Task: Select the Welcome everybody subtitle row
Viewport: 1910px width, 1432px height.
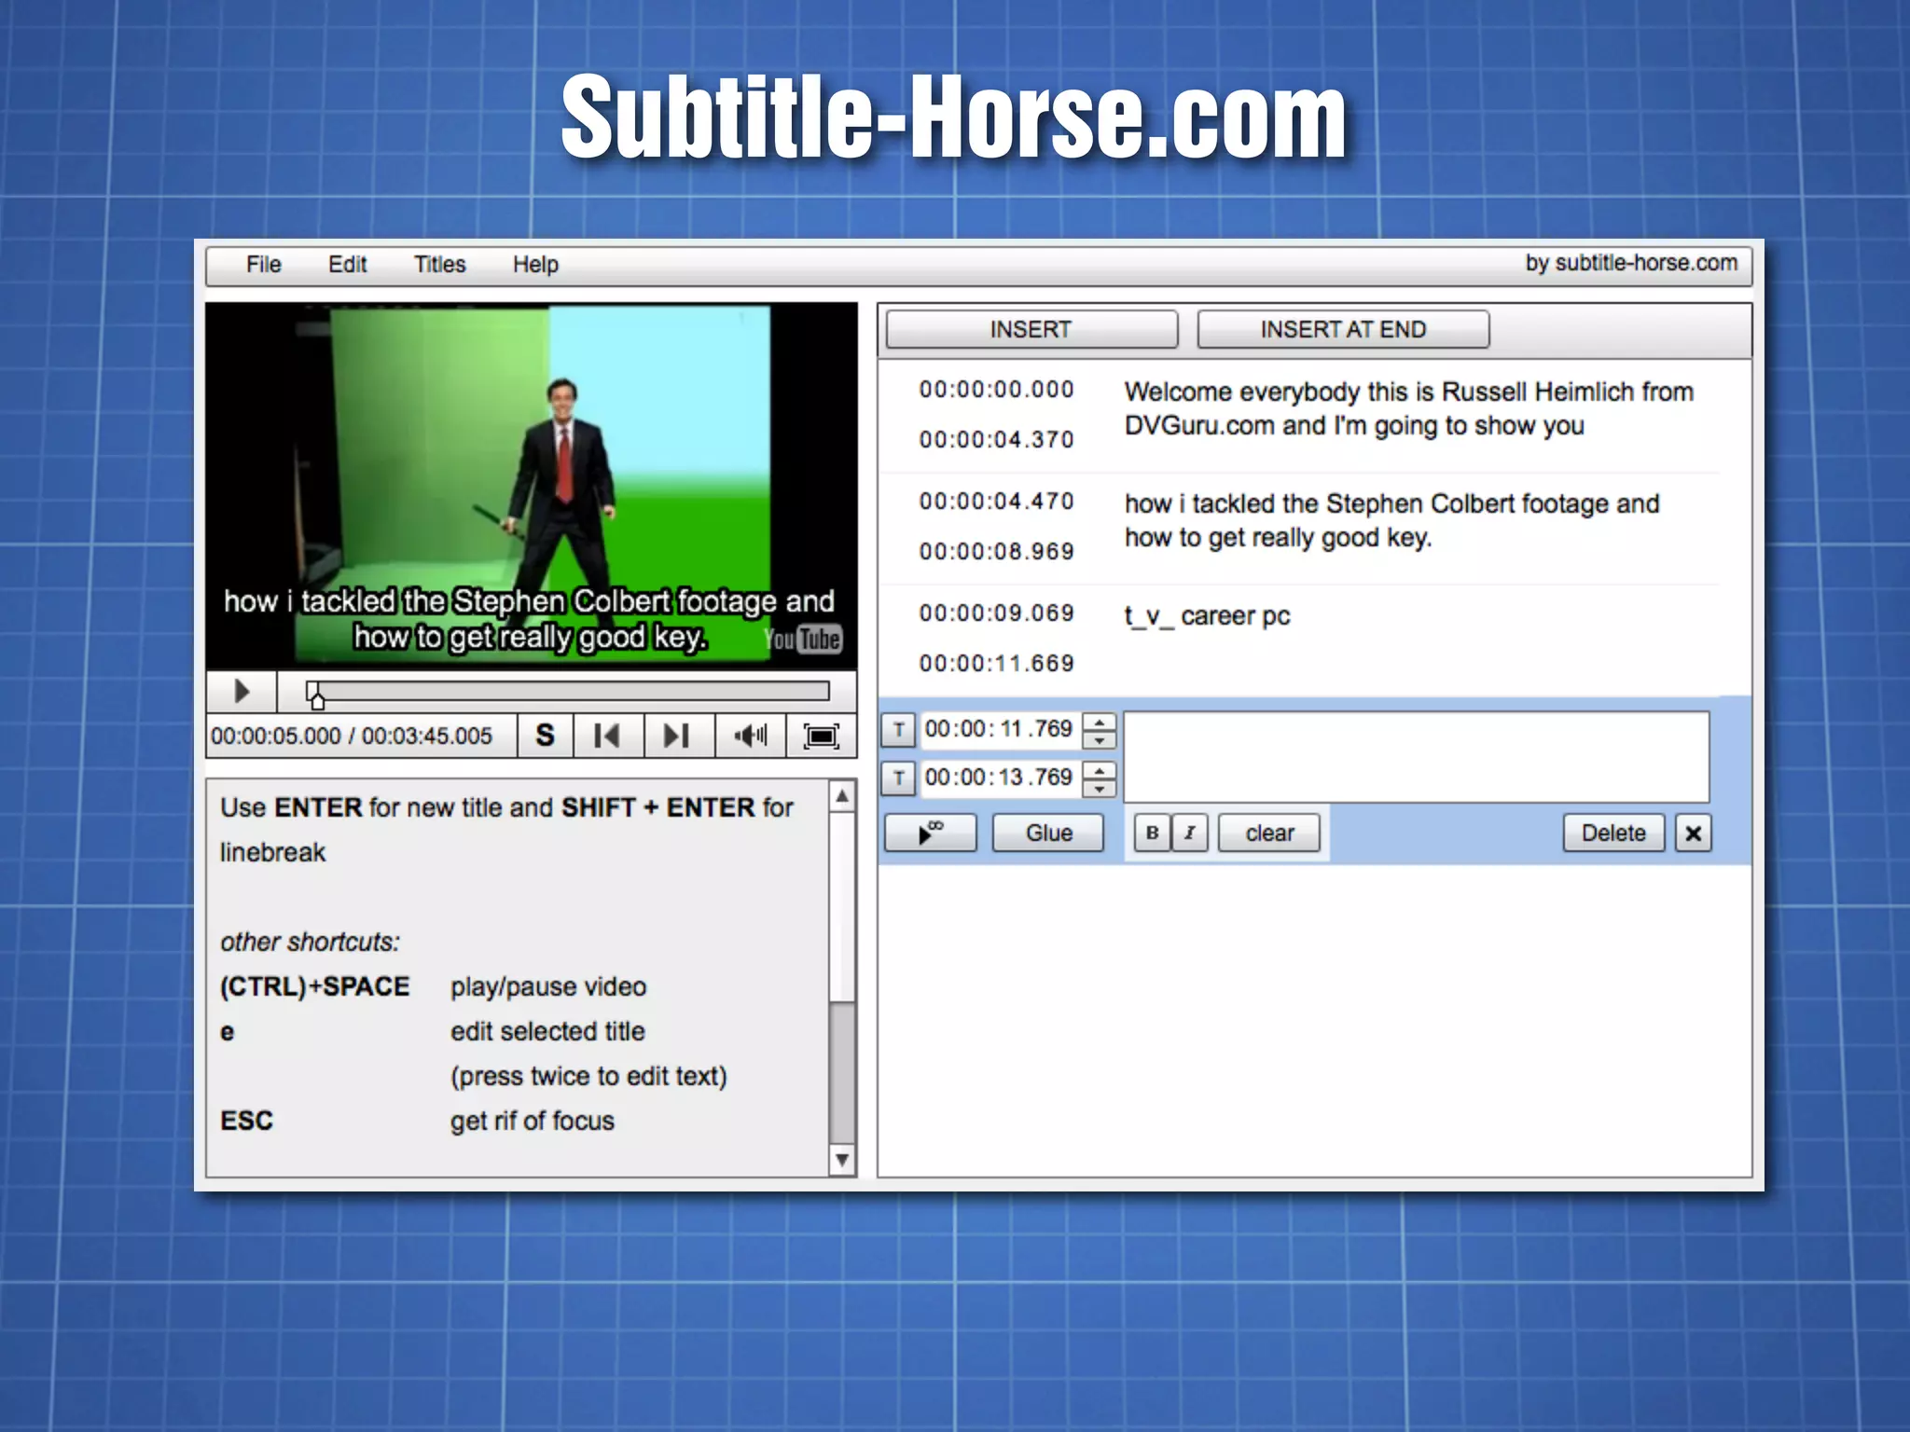Action: coord(1300,414)
